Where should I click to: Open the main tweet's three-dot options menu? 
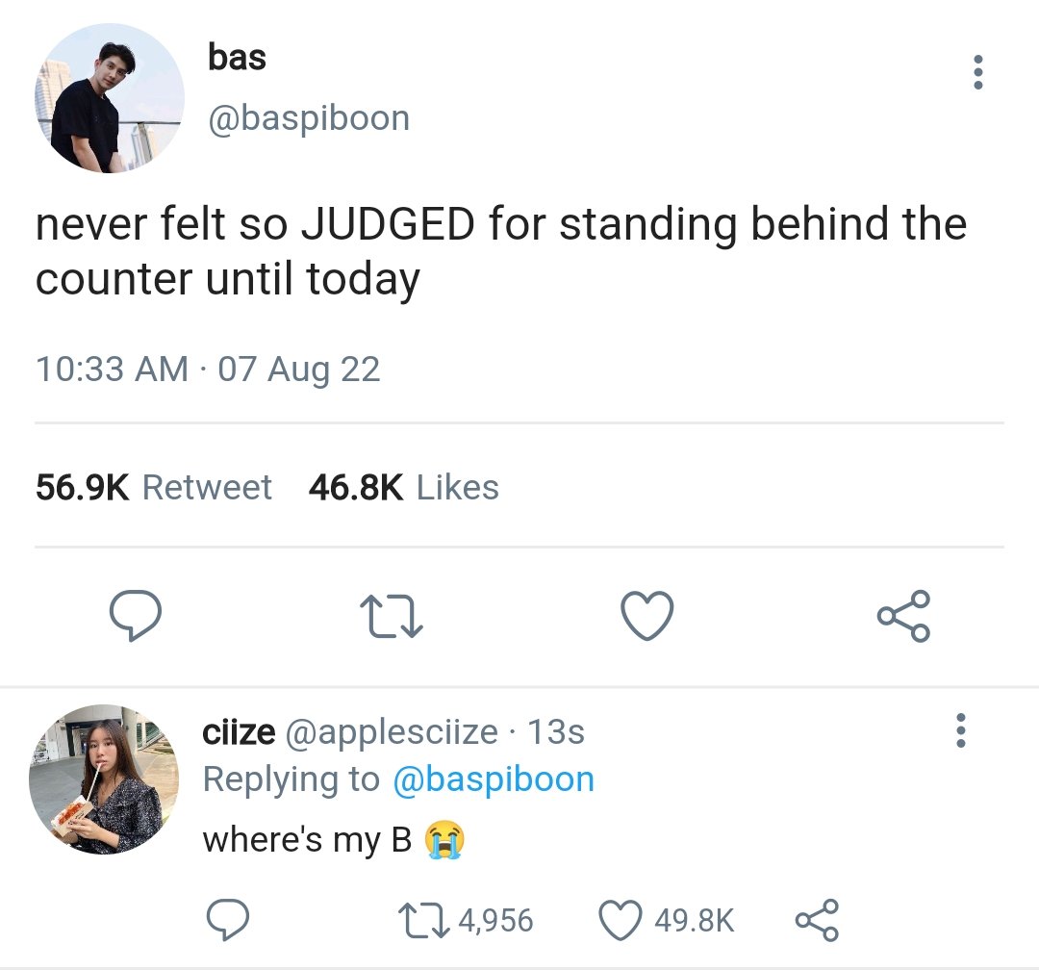pos(977,72)
